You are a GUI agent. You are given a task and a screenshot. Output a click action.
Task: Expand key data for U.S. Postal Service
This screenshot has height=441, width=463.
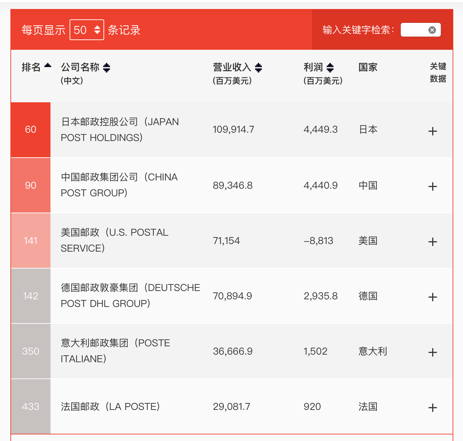(433, 242)
